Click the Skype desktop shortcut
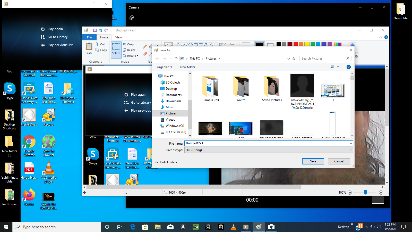This screenshot has height=232, width=412. click(x=10, y=91)
